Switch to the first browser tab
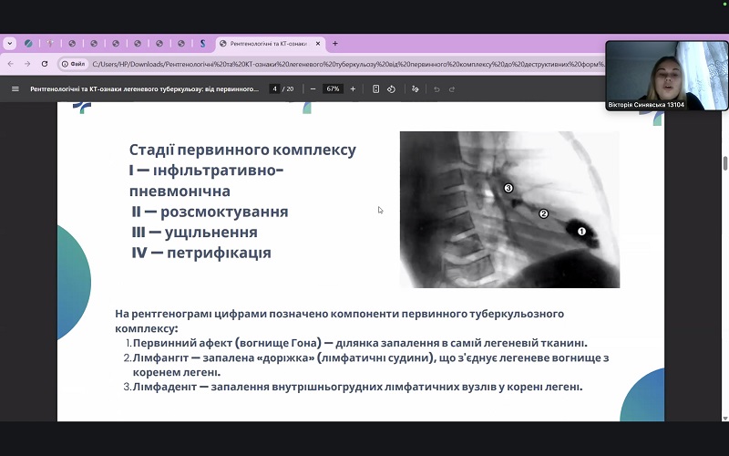Screen dimensions: 729x456 coord(29,43)
